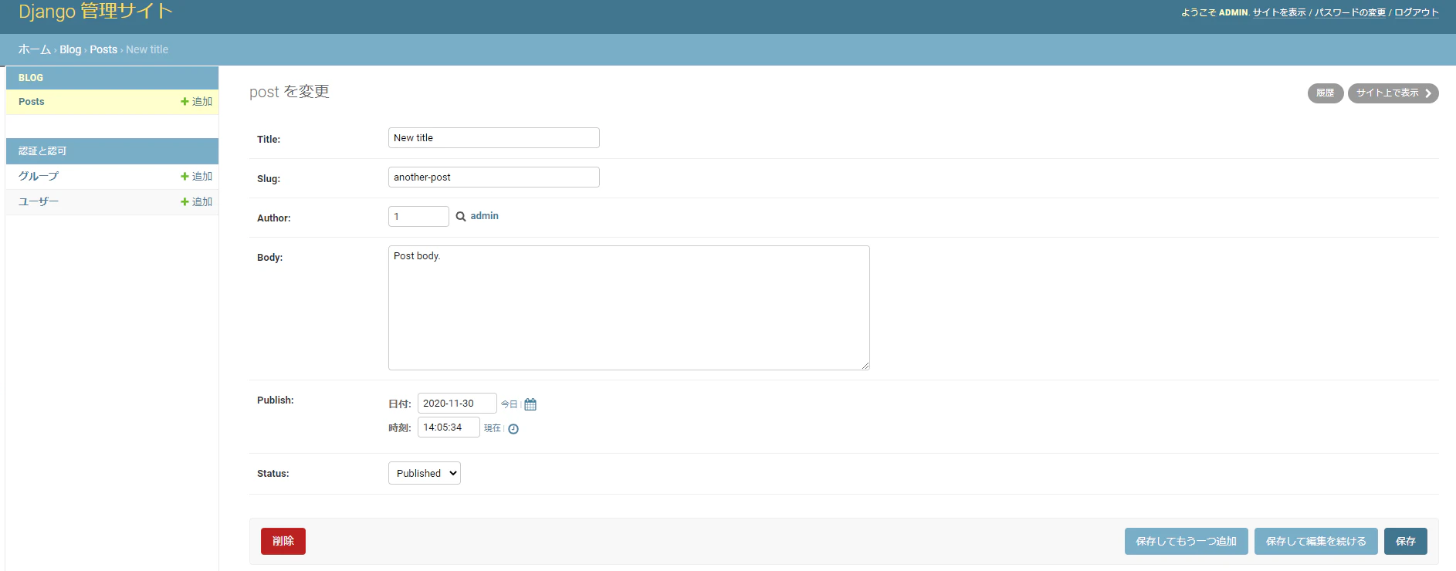Viewport: 1456px width, 571px height.
Task: Click ログアウト to log out
Action: click(1417, 12)
